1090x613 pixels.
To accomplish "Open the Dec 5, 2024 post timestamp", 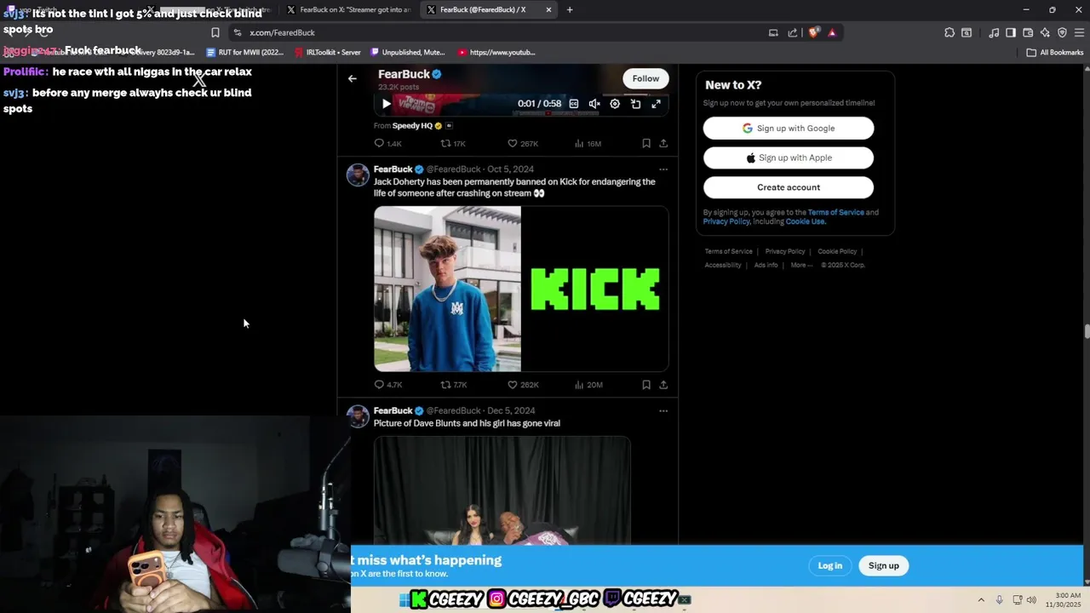I will click(511, 411).
